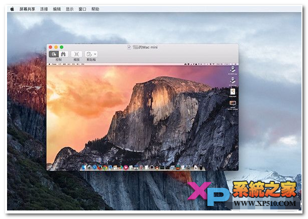This screenshot has height=219, width=308.
Task: Open Trash in the remote Dock
Action: pyautogui.click(x=201, y=168)
